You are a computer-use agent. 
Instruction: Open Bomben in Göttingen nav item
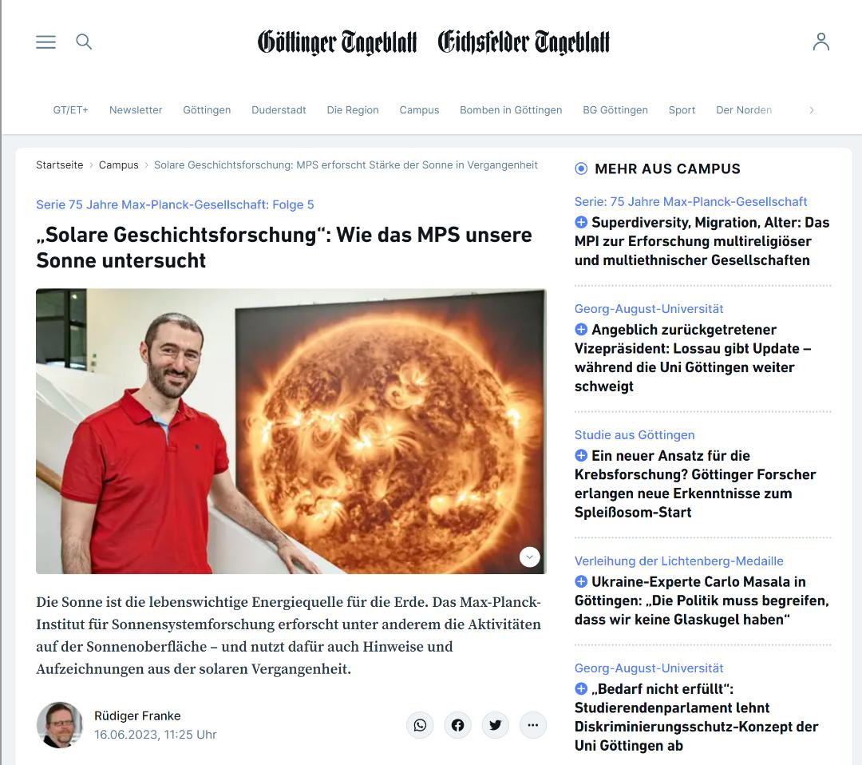click(511, 110)
